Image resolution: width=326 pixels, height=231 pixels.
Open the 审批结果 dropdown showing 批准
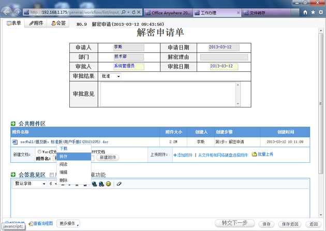(111, 76)
